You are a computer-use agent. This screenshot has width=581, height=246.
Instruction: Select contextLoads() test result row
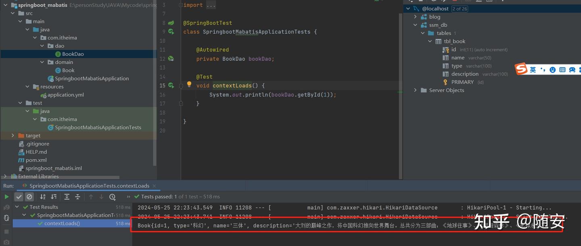coord(72,223)
